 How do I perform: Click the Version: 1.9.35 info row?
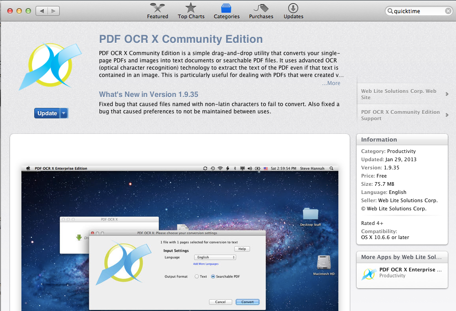click(x=380, y=168)
